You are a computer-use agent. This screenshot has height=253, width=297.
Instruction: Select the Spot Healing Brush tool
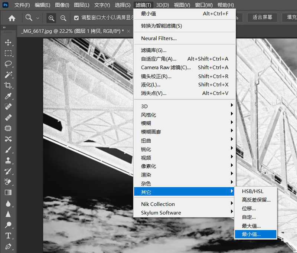(x=8, y=107)
